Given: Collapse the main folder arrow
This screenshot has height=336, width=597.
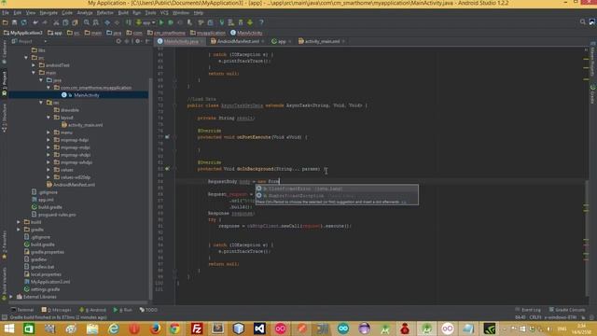Looking at the screenshot, I should click(x=34, y=73).
